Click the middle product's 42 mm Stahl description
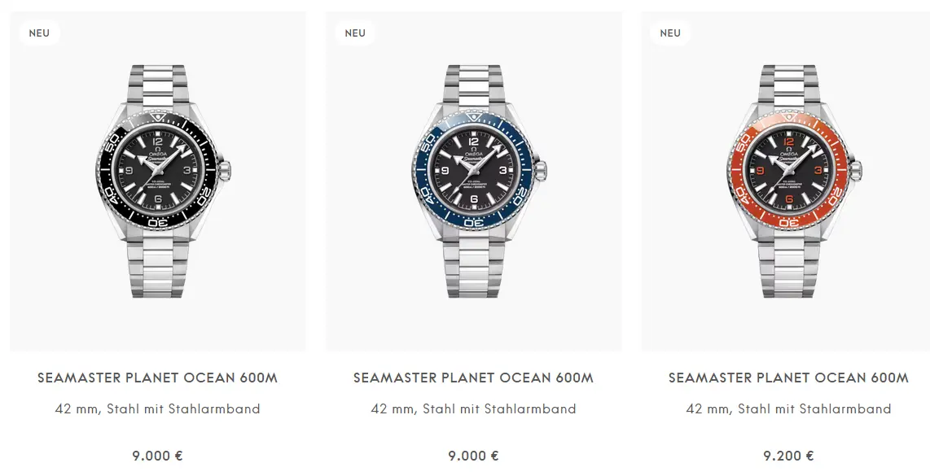This screenshot has height=476, width=930. pyautogui.click(x=473, y=409)
